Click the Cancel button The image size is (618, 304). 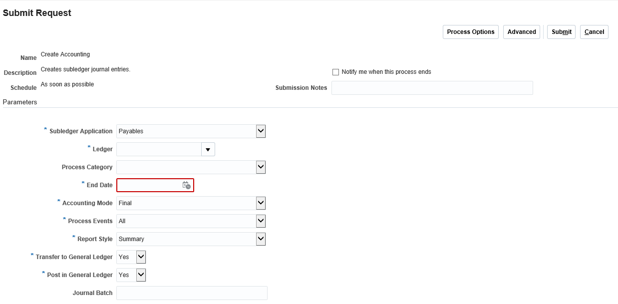594,31
